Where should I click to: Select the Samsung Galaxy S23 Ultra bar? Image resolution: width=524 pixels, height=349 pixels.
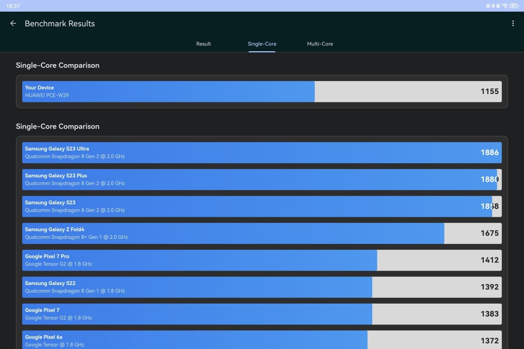(x=262, y=152)
